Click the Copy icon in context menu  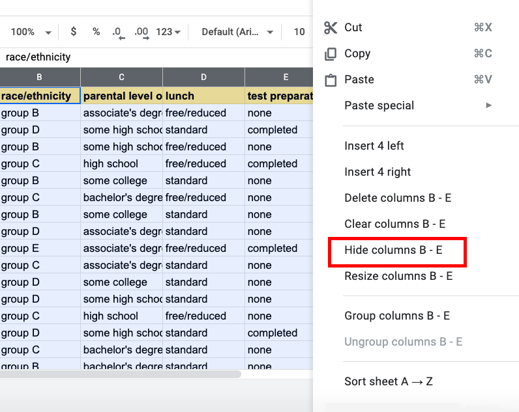click(x=331, y=54)
